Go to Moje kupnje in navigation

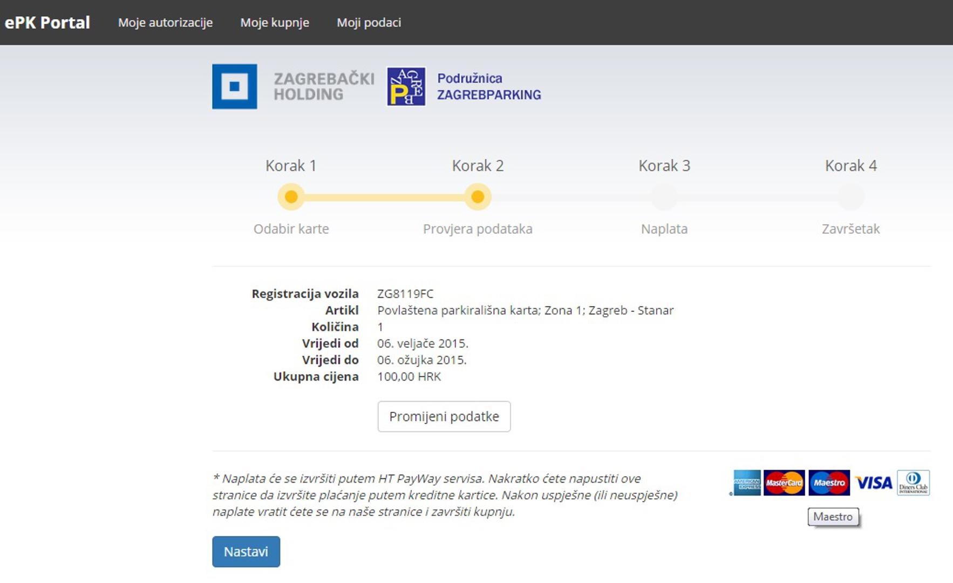[275, 23]
